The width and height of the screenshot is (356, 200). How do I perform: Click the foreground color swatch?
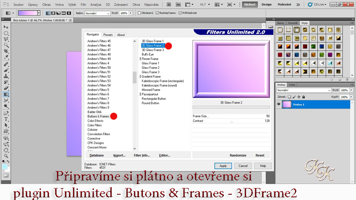4,167
